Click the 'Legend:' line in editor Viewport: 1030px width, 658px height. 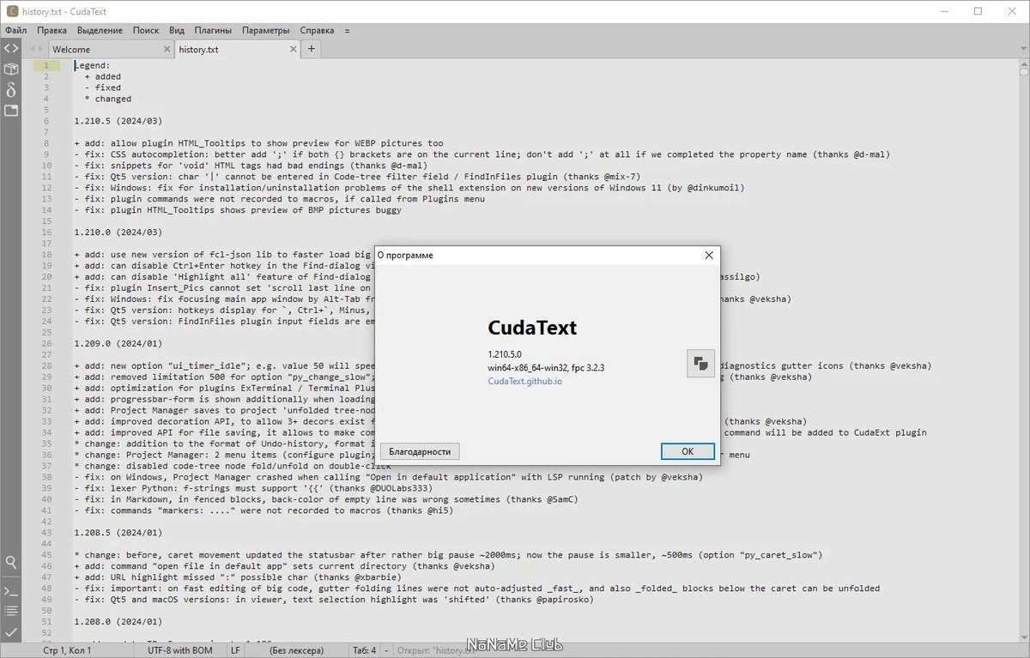[92, 65]
